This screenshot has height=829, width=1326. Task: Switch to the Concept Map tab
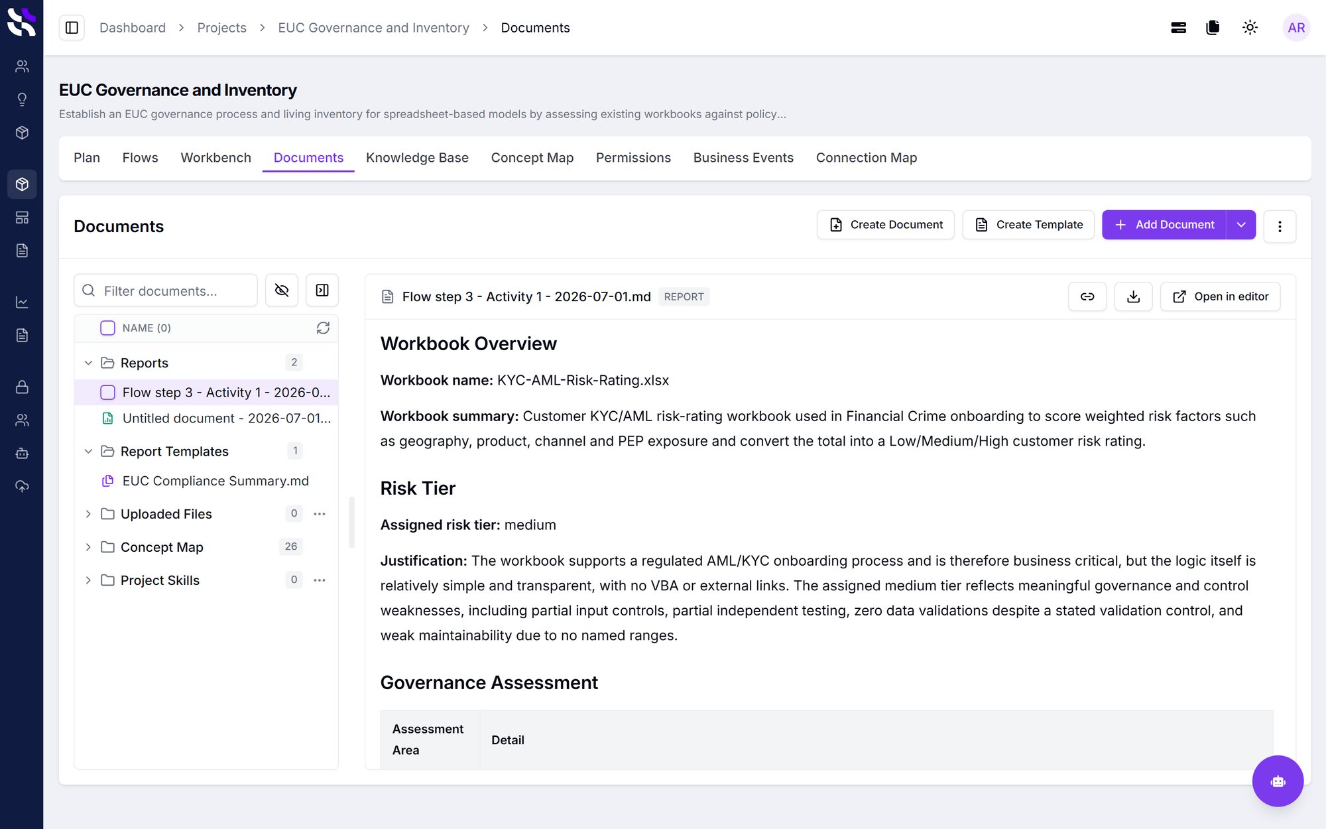pyautogui.click(x=532, y=158)
